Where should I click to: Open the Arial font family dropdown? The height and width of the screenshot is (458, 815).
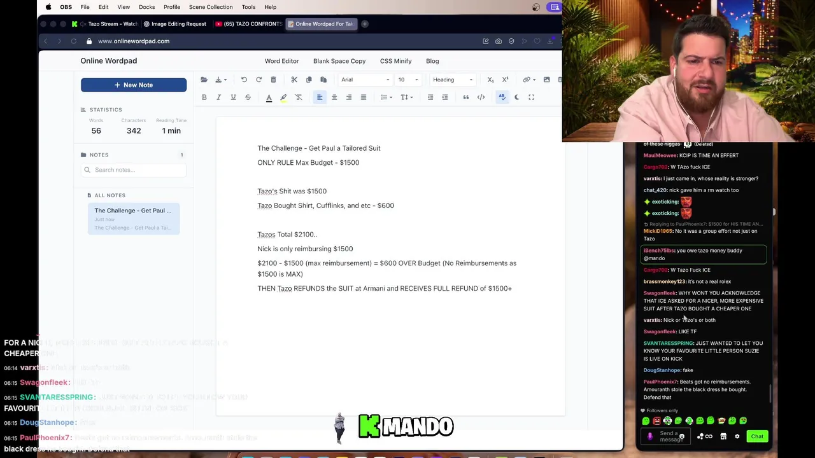coord(365,80)
